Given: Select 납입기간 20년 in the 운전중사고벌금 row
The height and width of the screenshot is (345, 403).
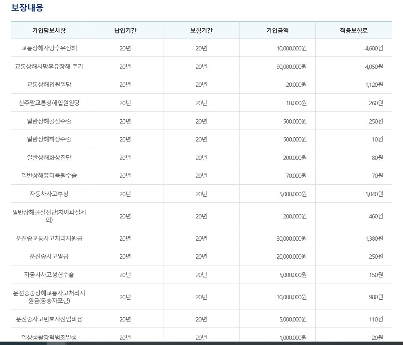Looking at the screenshot, I should [x=125, y=257].
